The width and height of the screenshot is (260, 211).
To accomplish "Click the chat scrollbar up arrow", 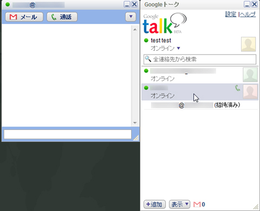I will (x=135, y=29).
